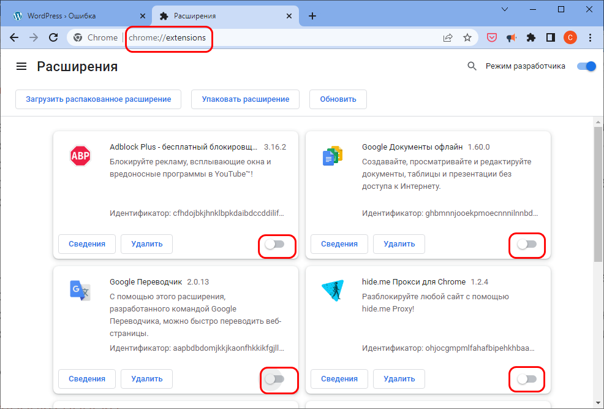Click the Pocket extension icon

pos(492,37)
